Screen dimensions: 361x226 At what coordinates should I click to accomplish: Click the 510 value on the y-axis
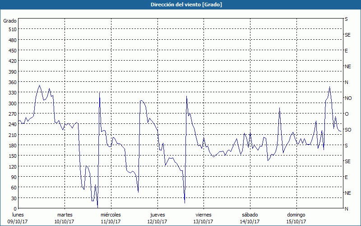pos(12,29)
